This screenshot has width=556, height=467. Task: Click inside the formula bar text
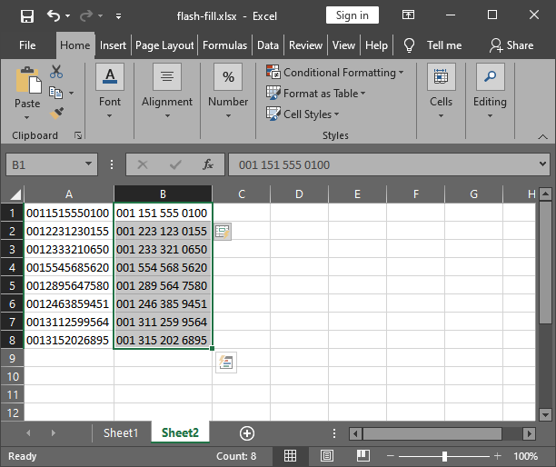pyautogui.click(x=383, y=164)
